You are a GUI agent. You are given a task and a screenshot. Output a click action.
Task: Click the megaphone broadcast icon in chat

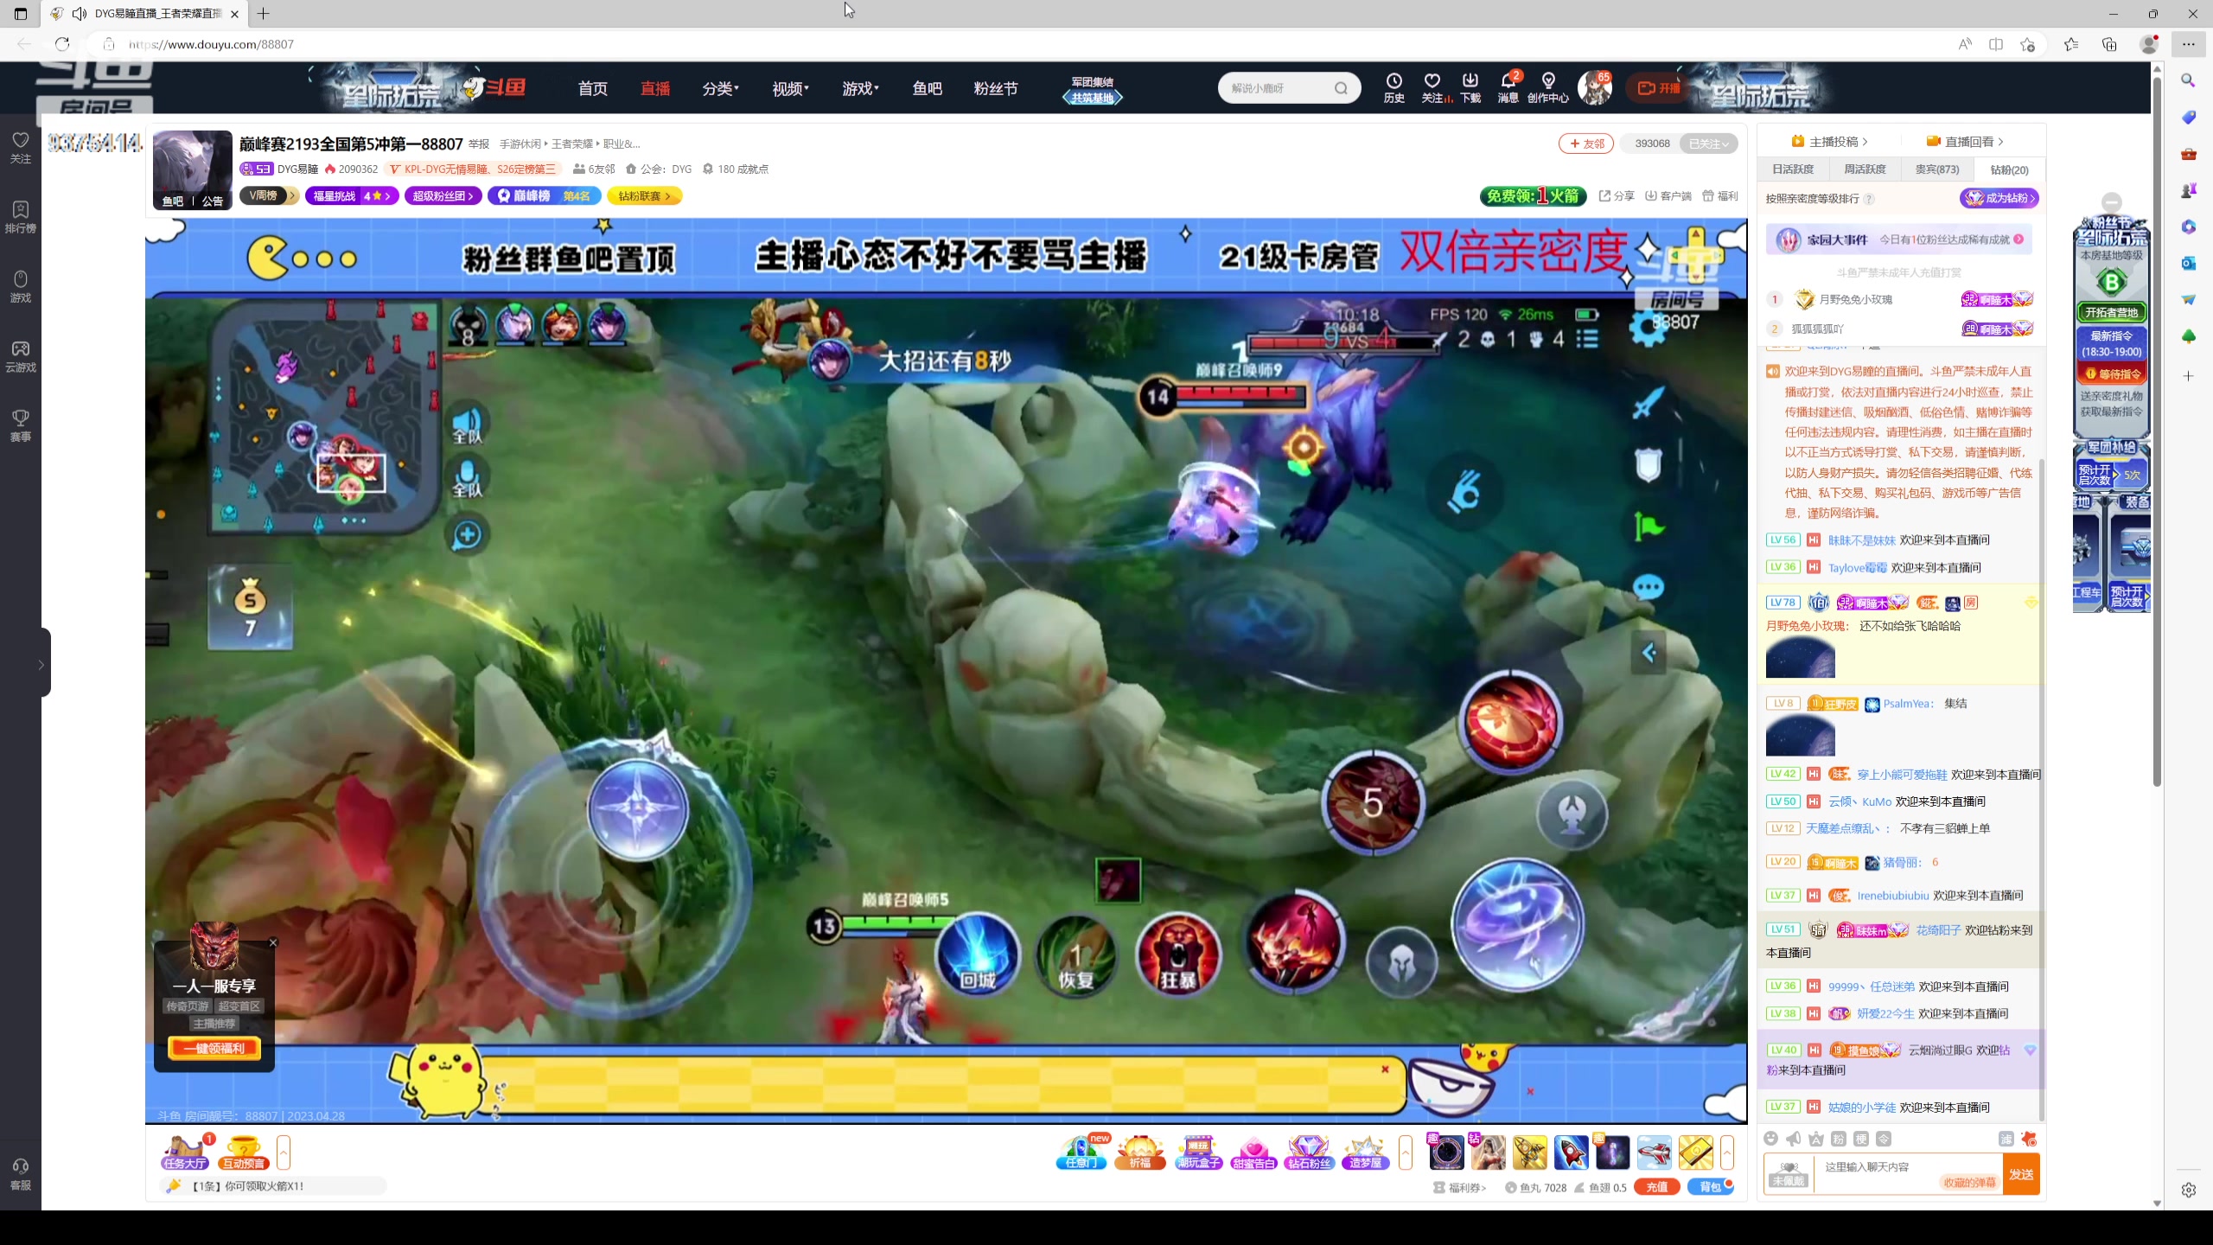(x=1794, y=1139)
